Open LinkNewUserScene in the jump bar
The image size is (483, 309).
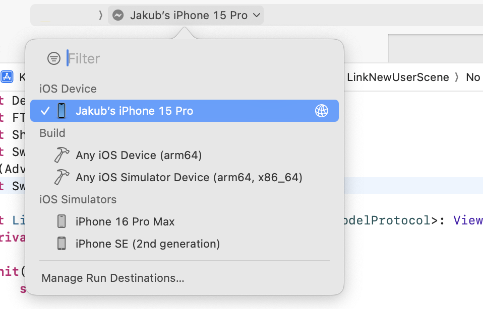pyautogui.click(x=398, y=77)
